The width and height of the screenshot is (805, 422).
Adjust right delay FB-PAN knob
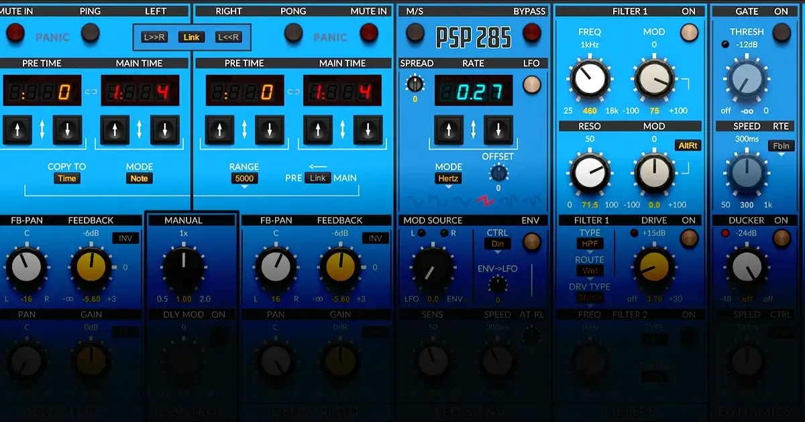click(x=276, y=267)
